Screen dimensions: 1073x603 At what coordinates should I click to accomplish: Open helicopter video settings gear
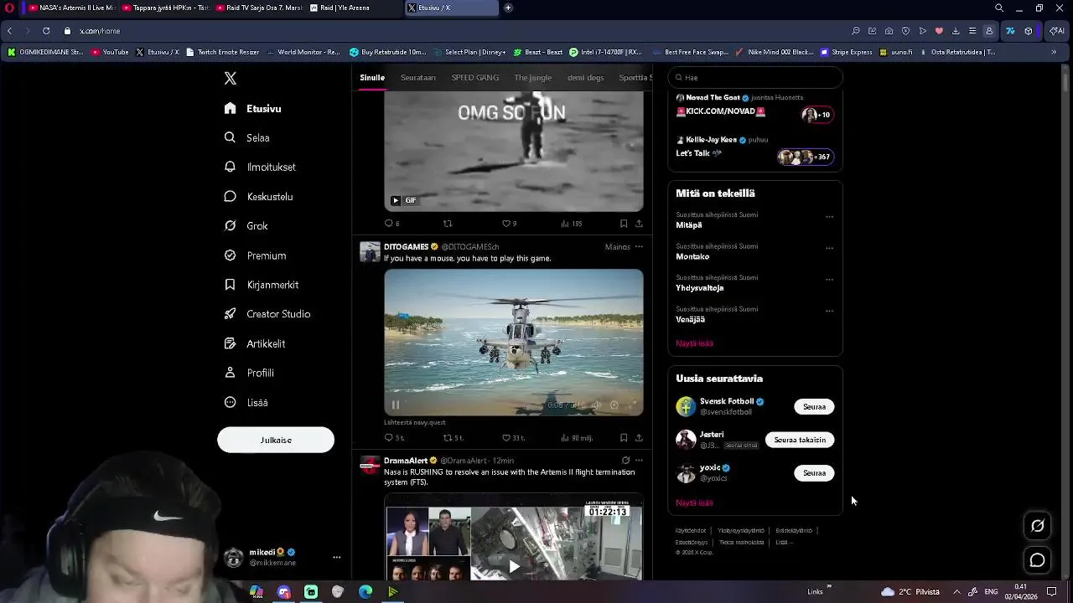pyautogui.click(x=614, y=405)
